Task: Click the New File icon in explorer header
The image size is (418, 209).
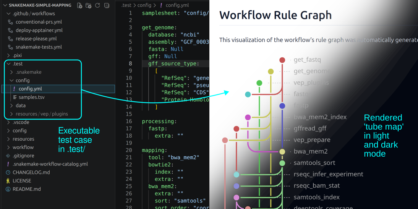Action: click(79, 5)
